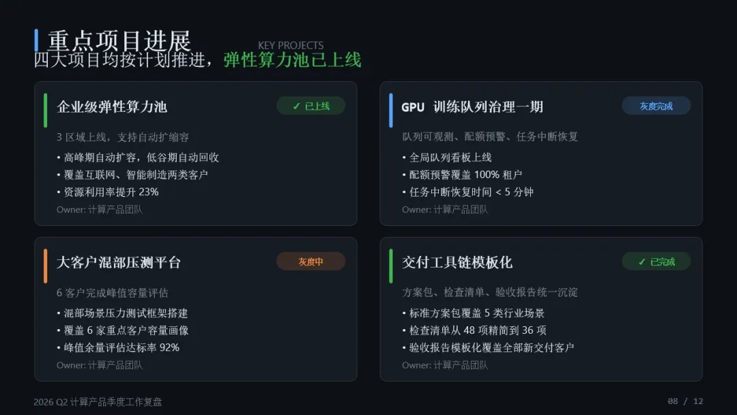Click the 灰度完成 status badge
Screen dimensions: 737x415
point(656,106)
